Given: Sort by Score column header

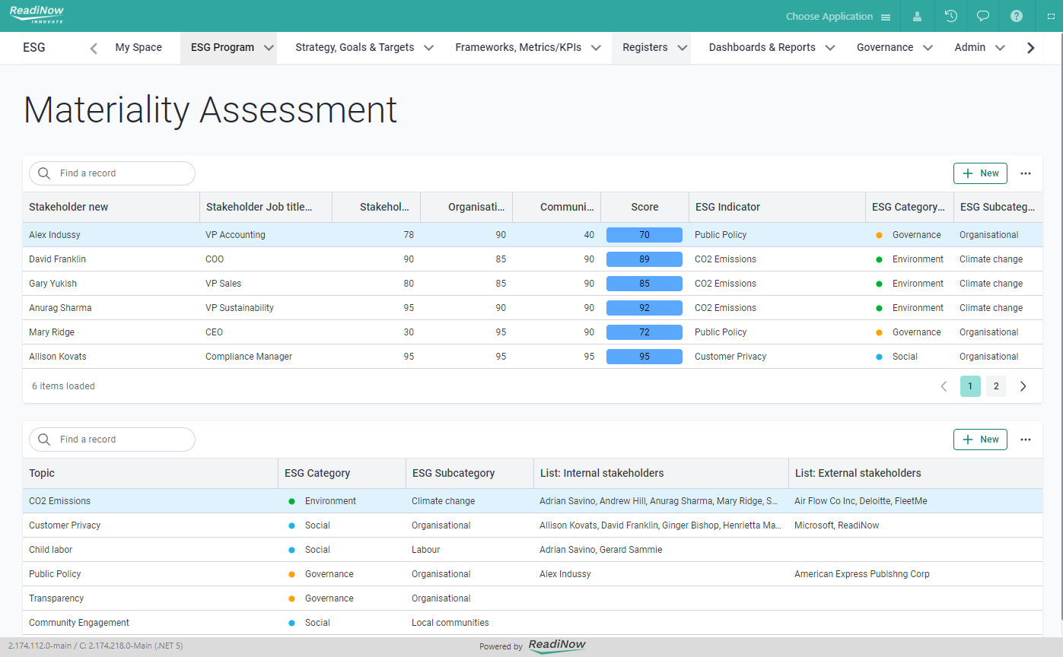Looking at the screenshot, I should tap(644, 207).
